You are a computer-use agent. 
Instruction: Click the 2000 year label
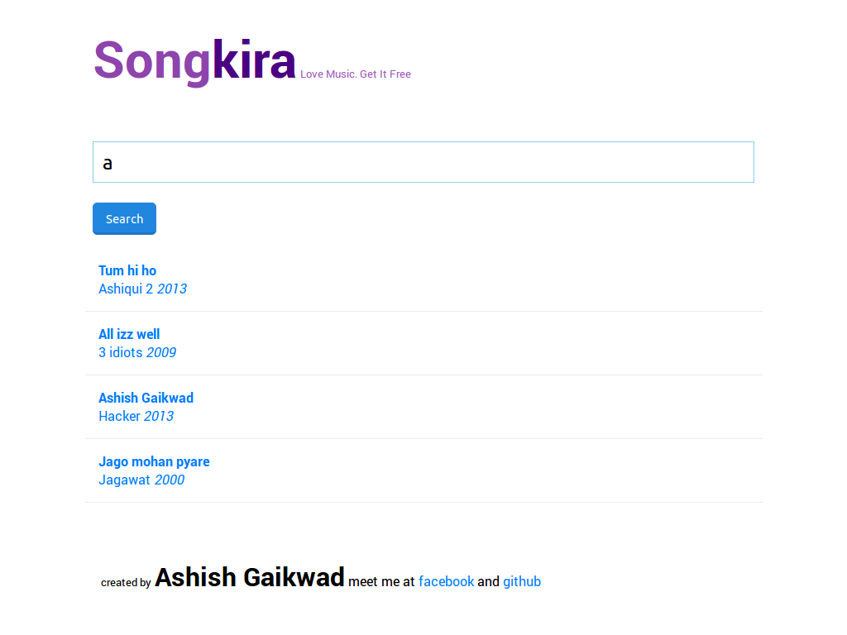pos(170,480)
